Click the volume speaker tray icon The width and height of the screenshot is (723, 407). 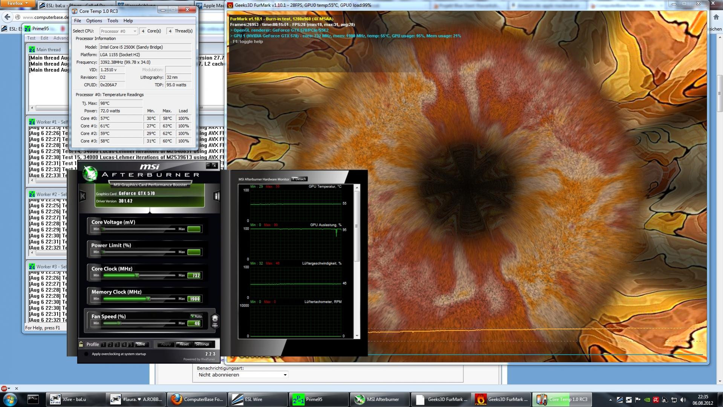pyautogui.click(x=683, y=399)
